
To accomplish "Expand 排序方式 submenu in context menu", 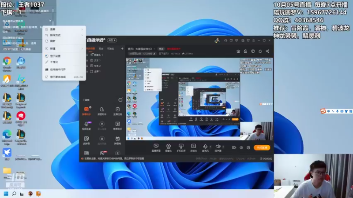I will pos(64,35).
